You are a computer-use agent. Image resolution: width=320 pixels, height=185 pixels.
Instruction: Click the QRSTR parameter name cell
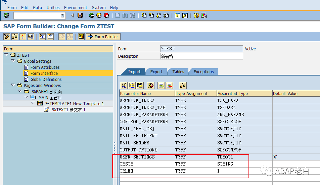147,164
